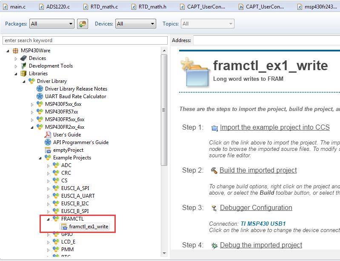This screenshot has width=340, height=261.
Task: Open the Packages dropdown
Action: [52, 24]
